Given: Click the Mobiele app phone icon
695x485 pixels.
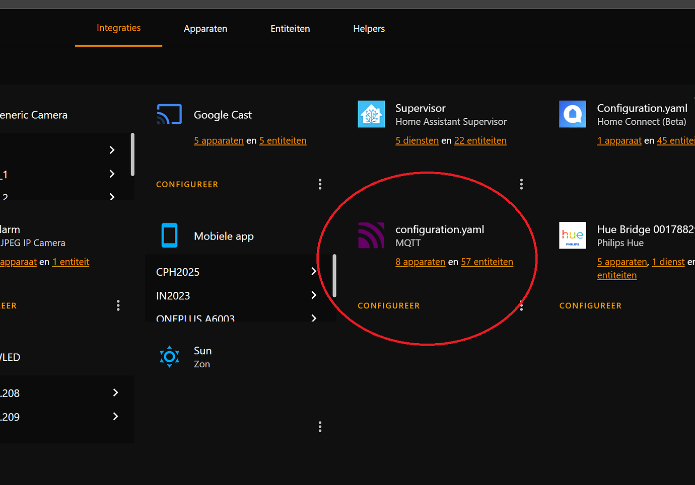Looking at the screenshot, I should pyautogui.click(x=169, y=235).
